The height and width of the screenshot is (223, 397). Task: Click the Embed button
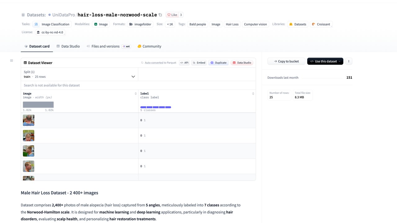[199, 63]
